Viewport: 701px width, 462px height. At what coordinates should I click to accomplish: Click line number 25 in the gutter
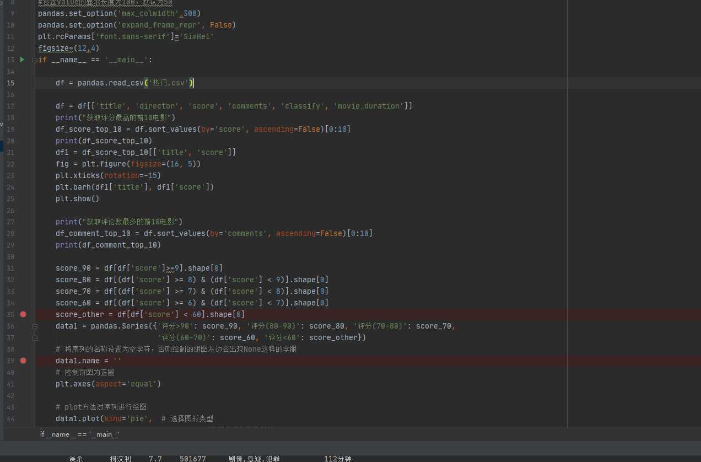(11, 198)
